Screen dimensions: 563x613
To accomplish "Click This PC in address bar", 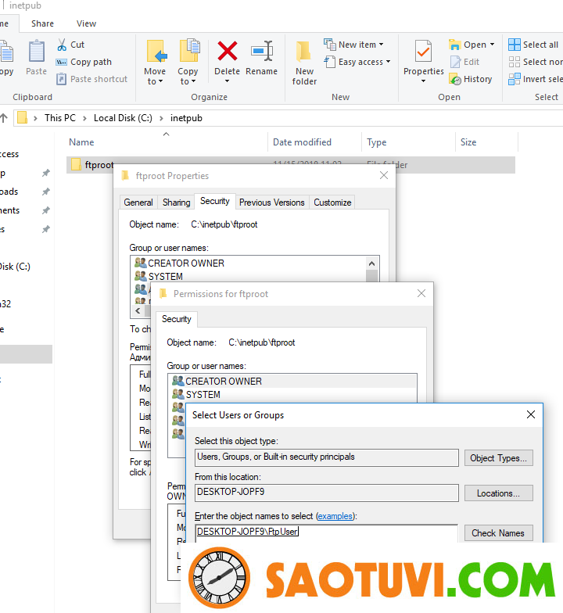I will [x=60, y=118].
